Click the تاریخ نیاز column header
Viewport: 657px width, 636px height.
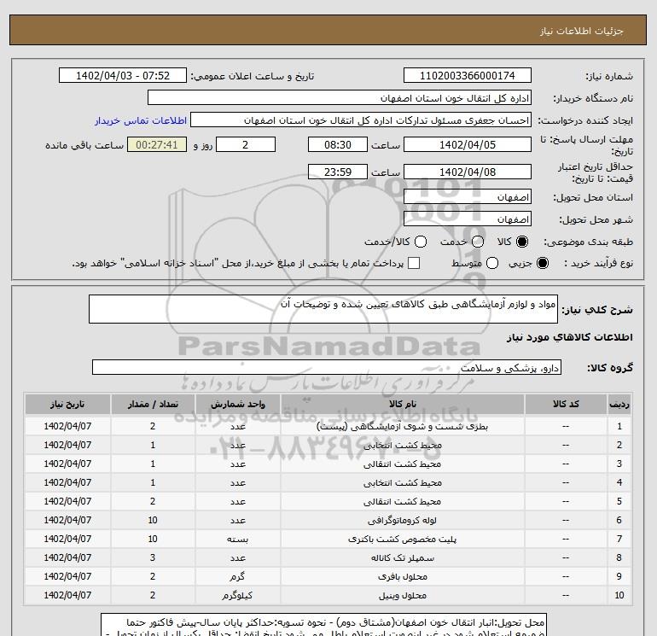[x=67, y=404]
